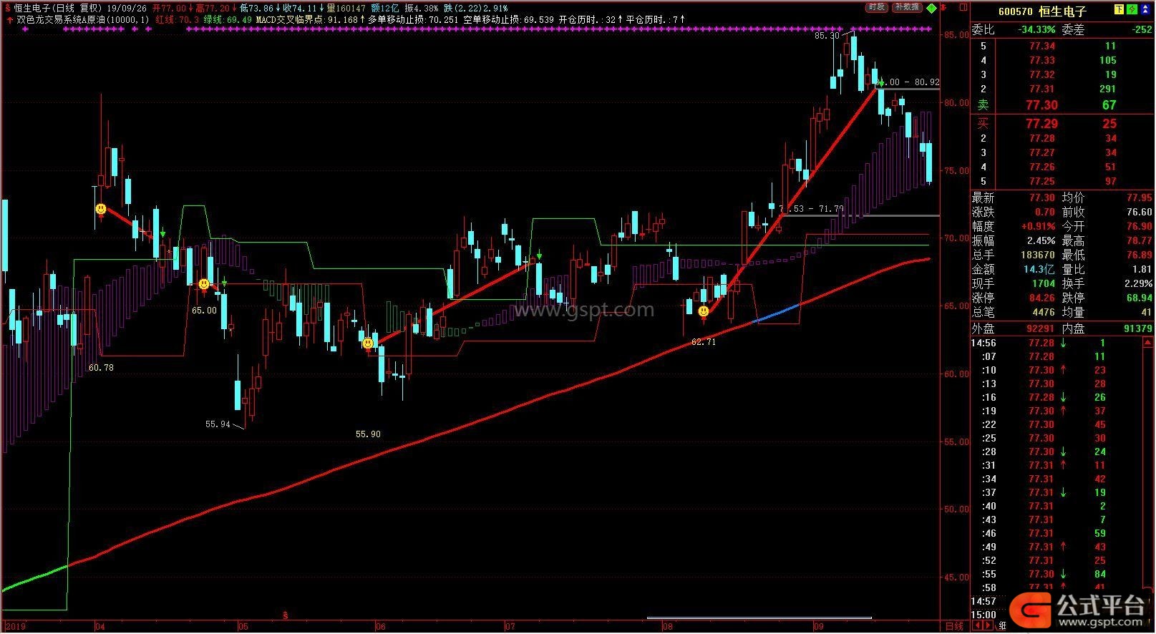Viewport: 1156px width, 634px height.
Task: Click the 补数据 data supplement button
Action: coord(907,7)
